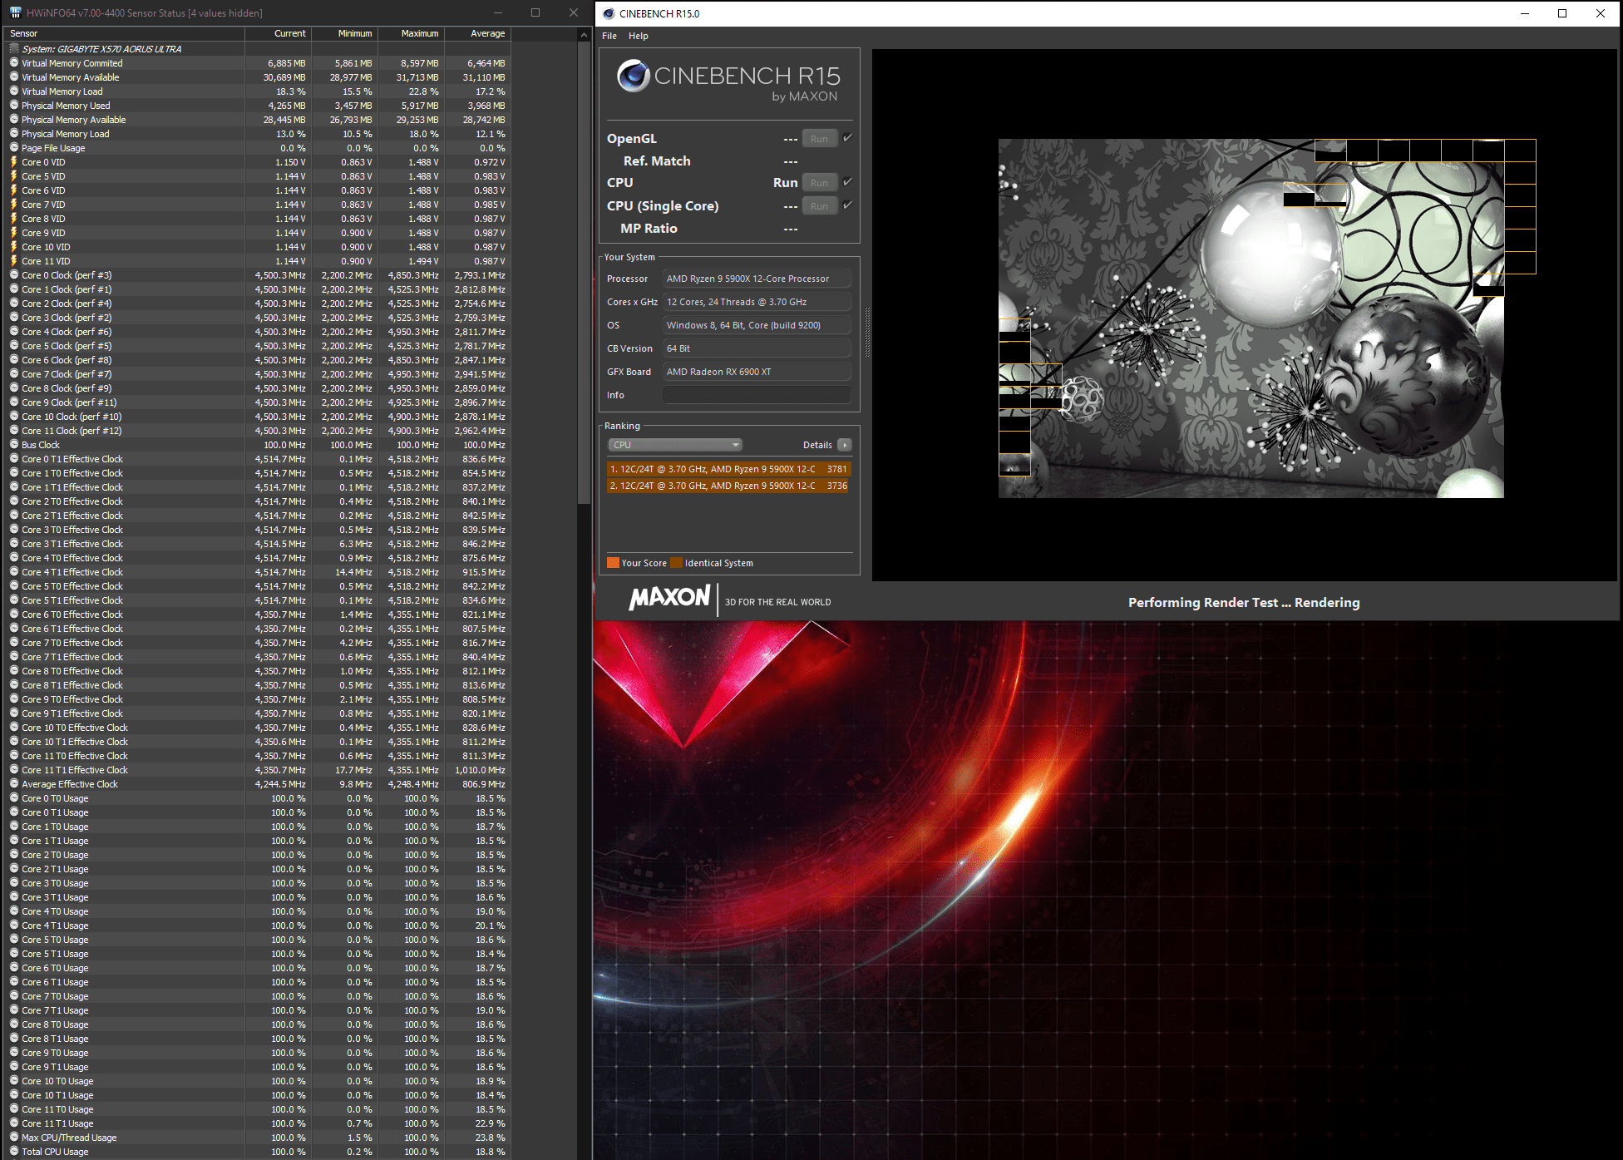Click the Sensor column header

point(124,33)
